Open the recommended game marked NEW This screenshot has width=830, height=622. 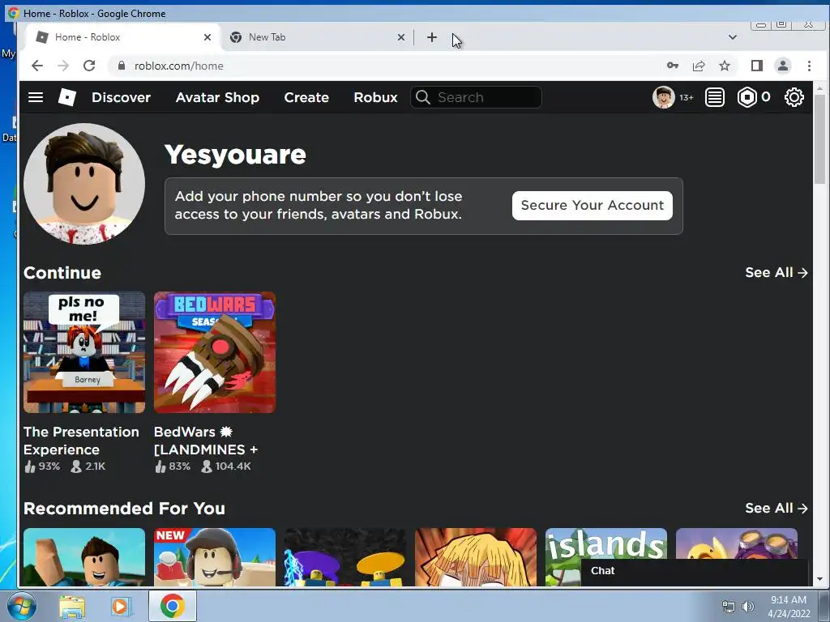pos(215,557)
